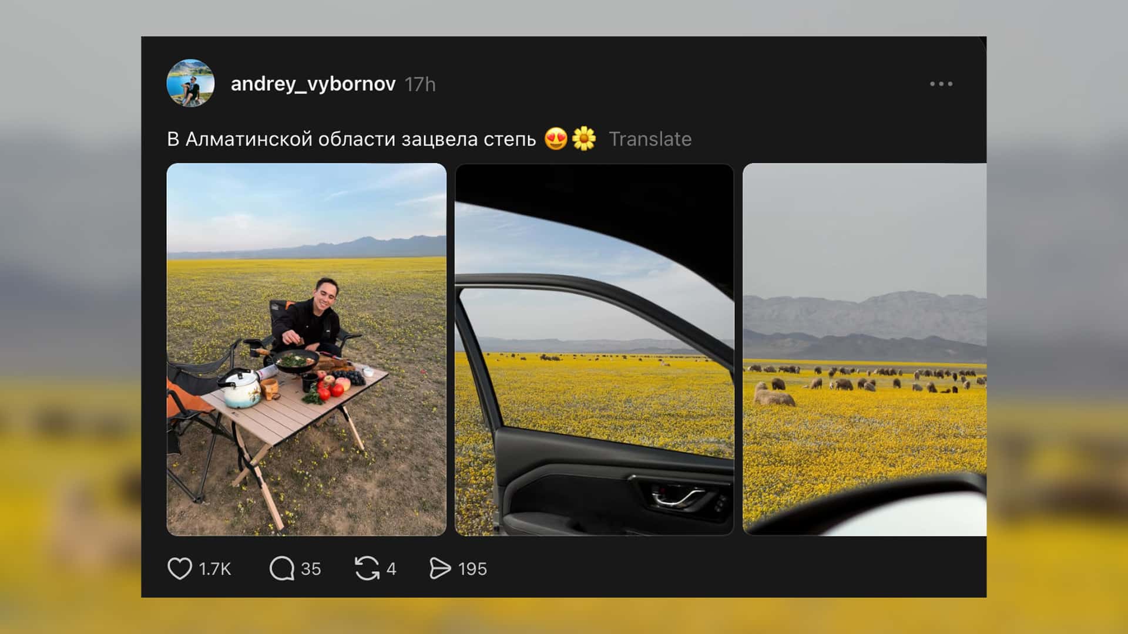Viewport: 1128px width, 634px height.
Task: Click the 17h post timestamp
Action: pyautogui.click(x=420, y=85)
